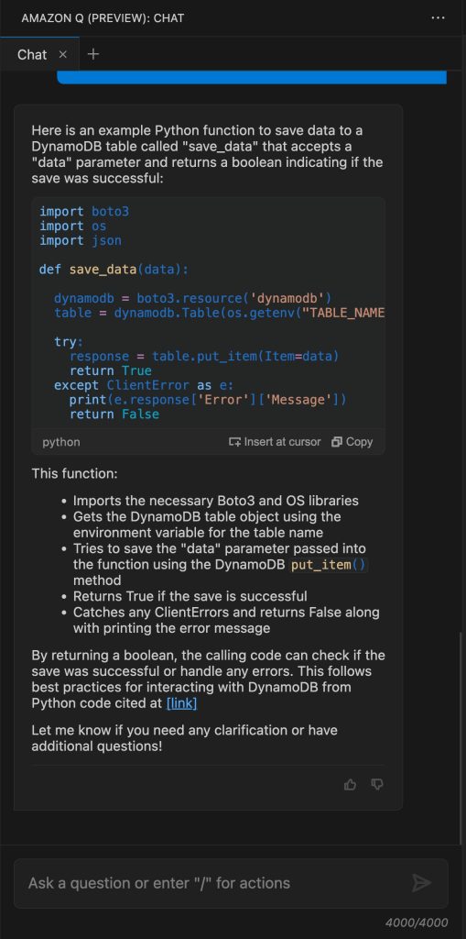Click the "return False" code line
The width and height of the screenshot is (466, 939).
(114, 414)
